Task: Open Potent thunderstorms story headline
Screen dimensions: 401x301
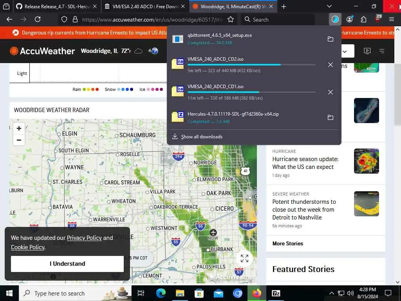Action: (x=304, y=210)
